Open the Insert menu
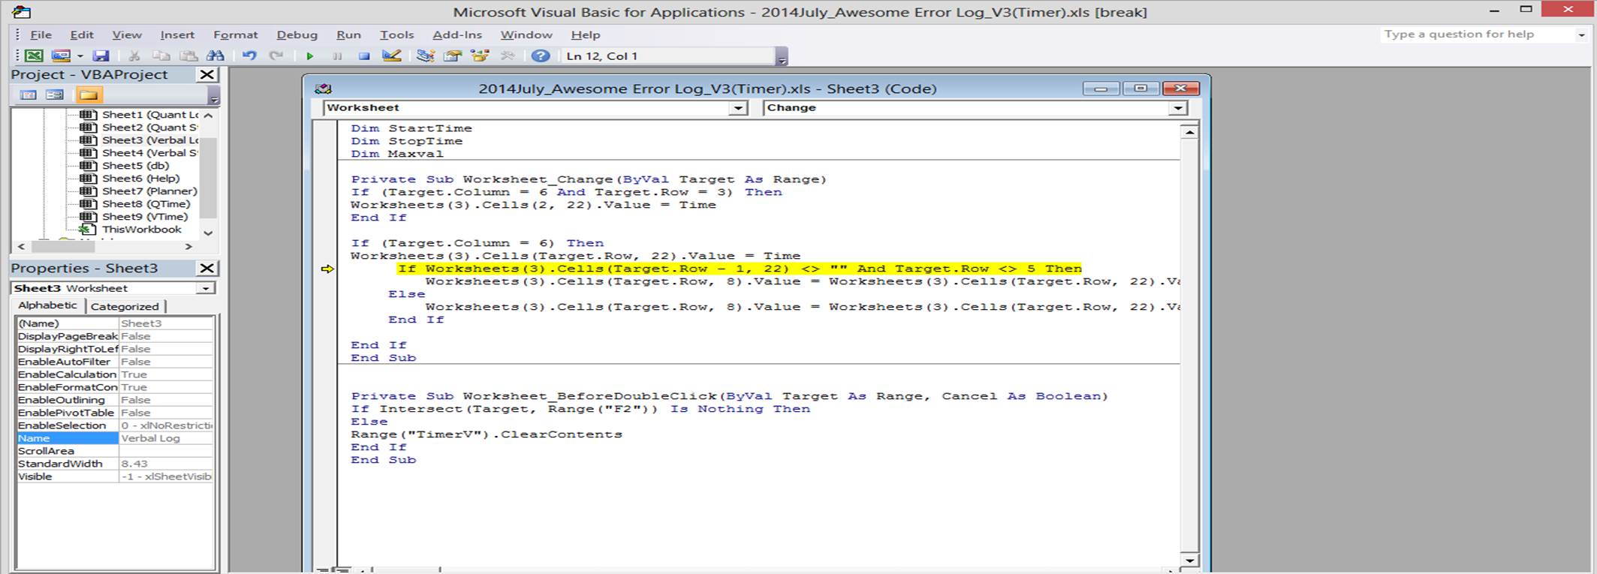 coord(177,35)
